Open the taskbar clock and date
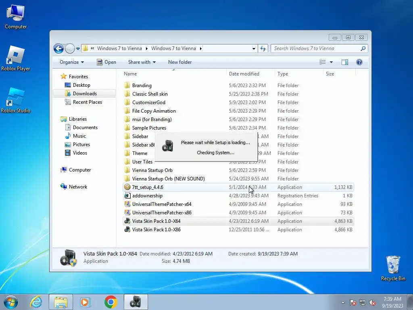 pos(392,302)
